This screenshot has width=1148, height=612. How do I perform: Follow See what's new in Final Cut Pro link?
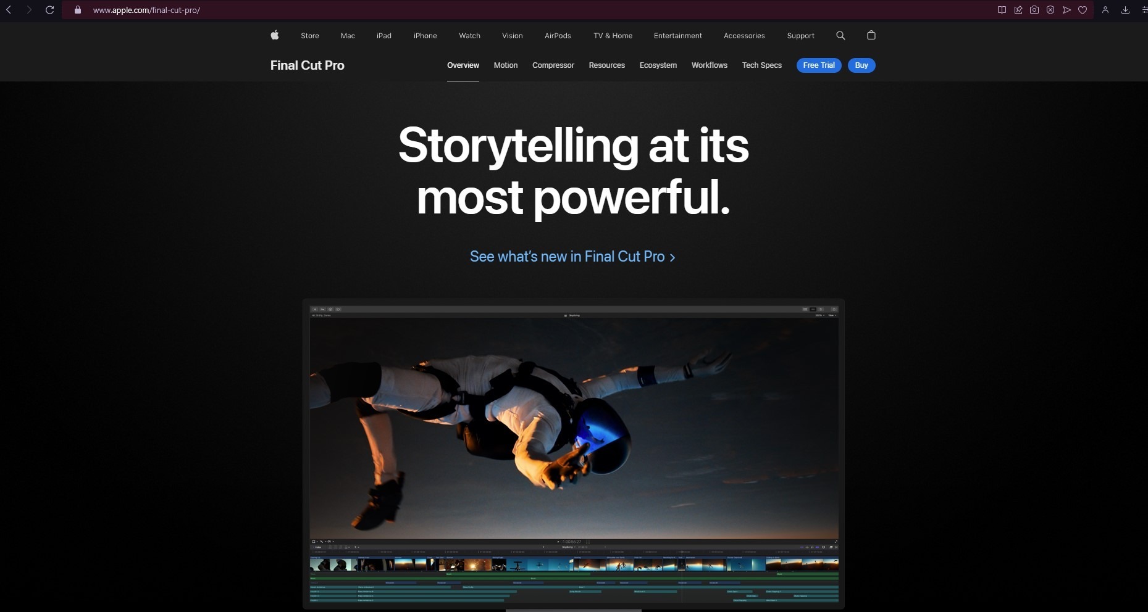(572, 257)
